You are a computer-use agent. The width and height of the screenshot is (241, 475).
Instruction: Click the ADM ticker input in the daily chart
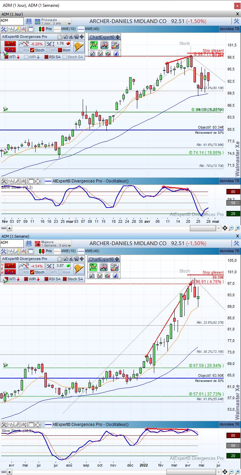point(12,21)
